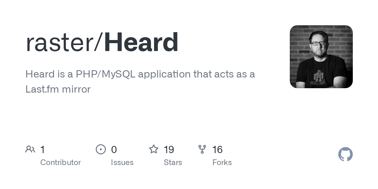Click the stars count 19
The height and width of the screenshot is (189, 378).
point(169,150)
